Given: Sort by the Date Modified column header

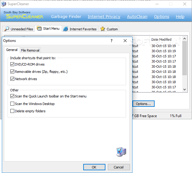Looking at the screenshot, I should (x=161, y=39).
